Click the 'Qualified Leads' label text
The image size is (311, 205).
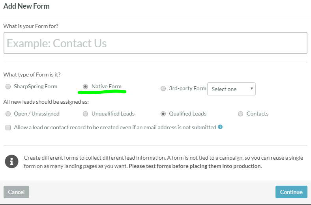click(x=187, y=114)
